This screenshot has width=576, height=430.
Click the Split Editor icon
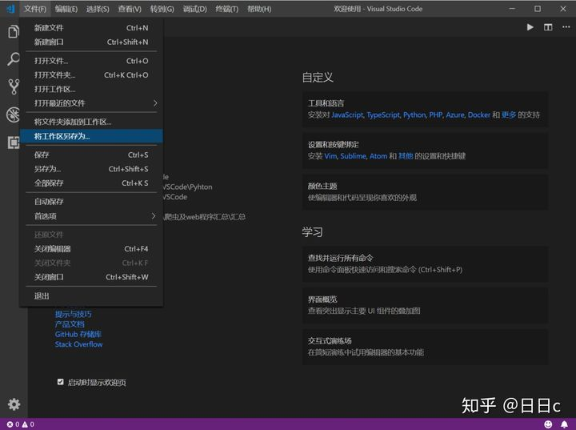tap(548, 27)
